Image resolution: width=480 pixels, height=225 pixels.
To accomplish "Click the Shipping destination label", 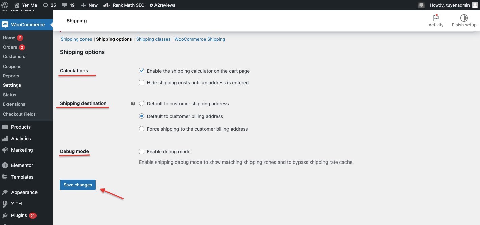I will pyautogui.click(x=83, y=103).
